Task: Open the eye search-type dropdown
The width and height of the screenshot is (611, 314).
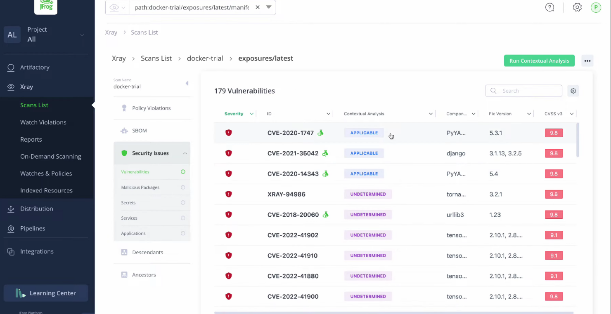Action: click(x=118, y=7)
